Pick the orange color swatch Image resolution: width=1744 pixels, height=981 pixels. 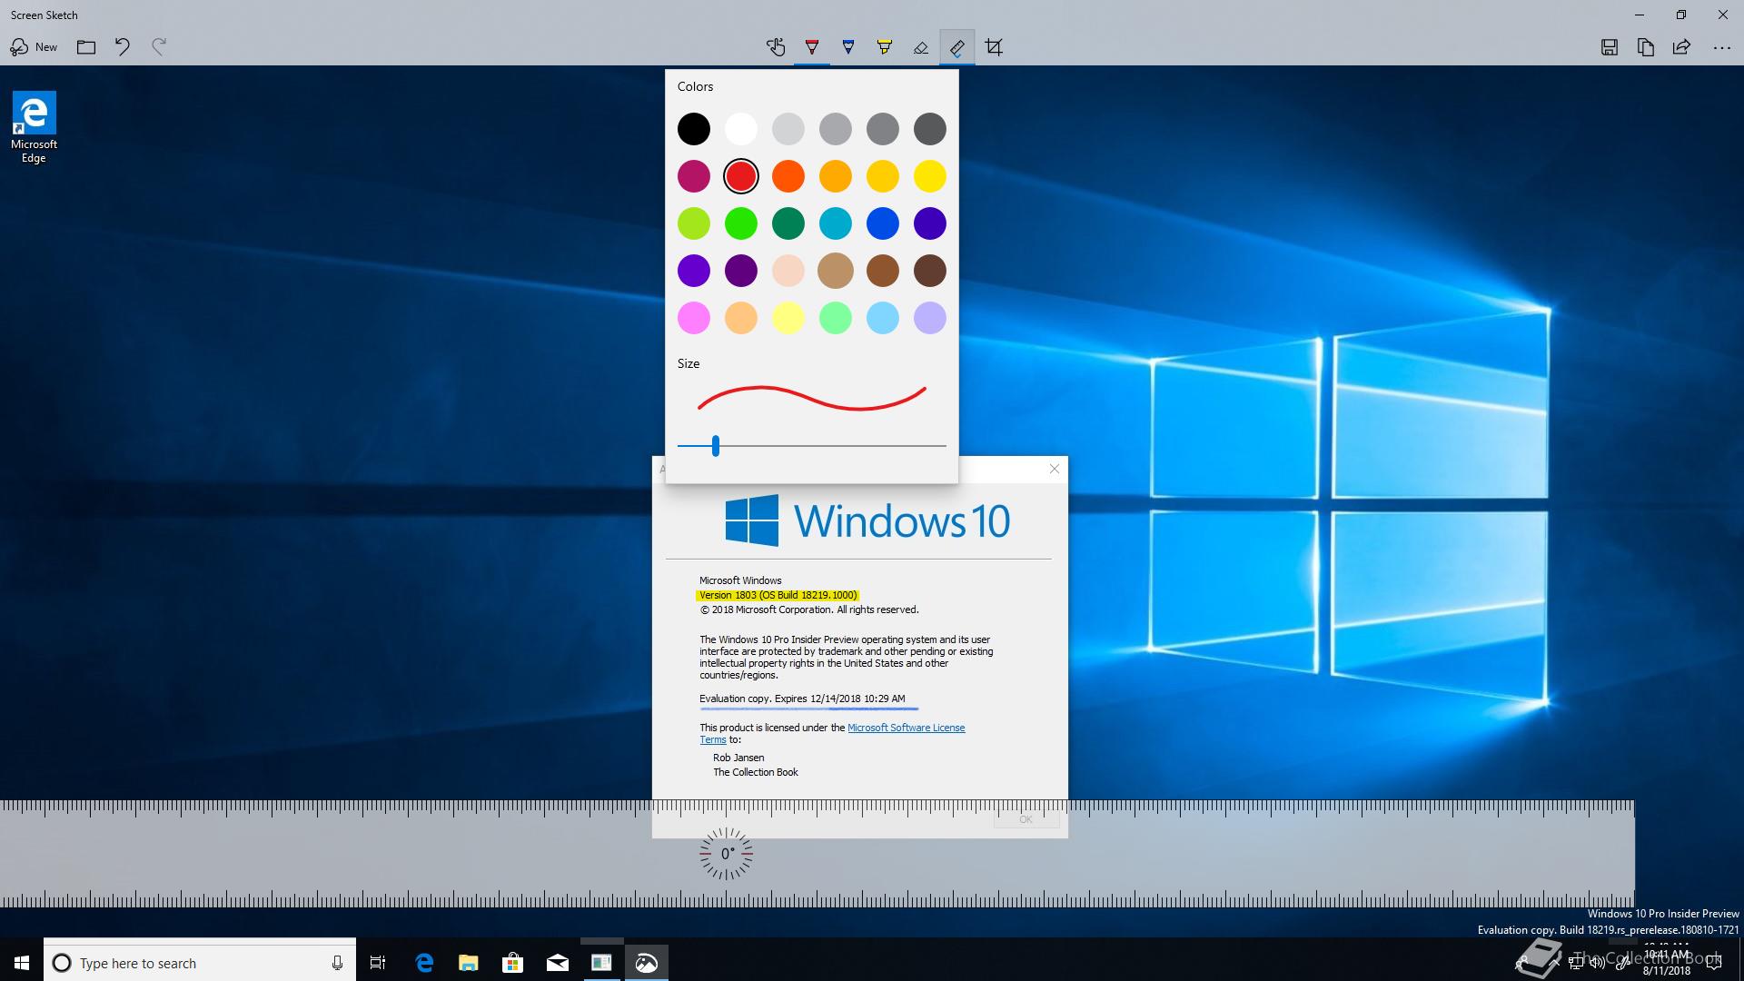pyautogui.click(x=788, y=176)
